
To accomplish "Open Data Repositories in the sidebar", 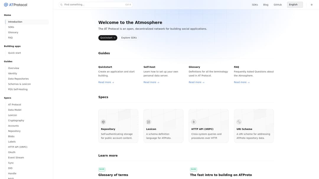I will tap(18, 79).
